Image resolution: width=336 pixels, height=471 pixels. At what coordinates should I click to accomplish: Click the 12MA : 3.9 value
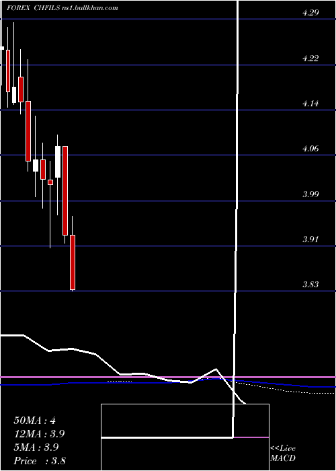[39, 434]
